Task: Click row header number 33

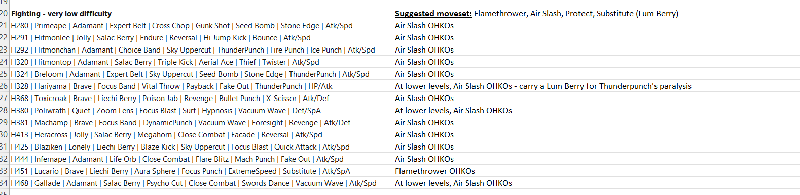Action: [4, 171]
